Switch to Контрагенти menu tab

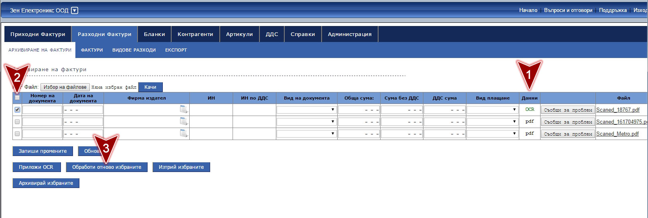click(x=195, y=34)
